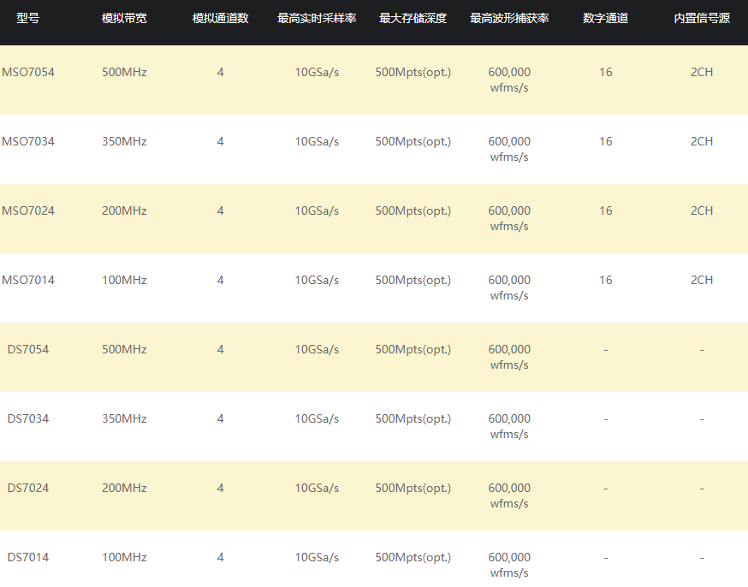The image size is (748, 587).
Task: Click the DS7034 model name
Action: point(28,418)
